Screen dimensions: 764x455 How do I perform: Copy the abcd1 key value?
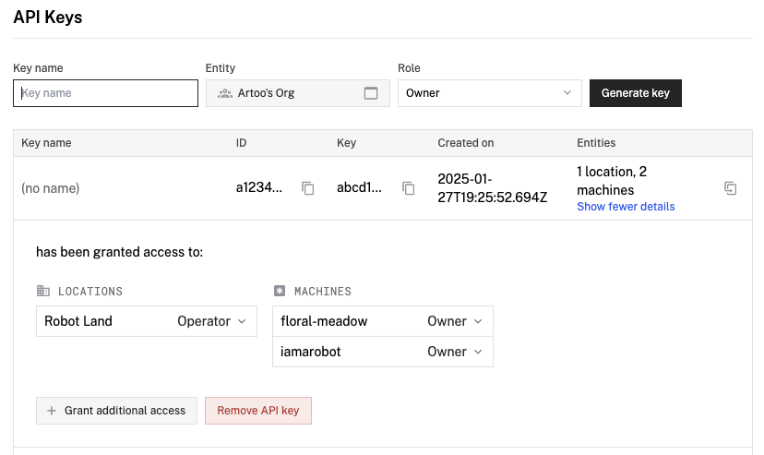point(409,188)
